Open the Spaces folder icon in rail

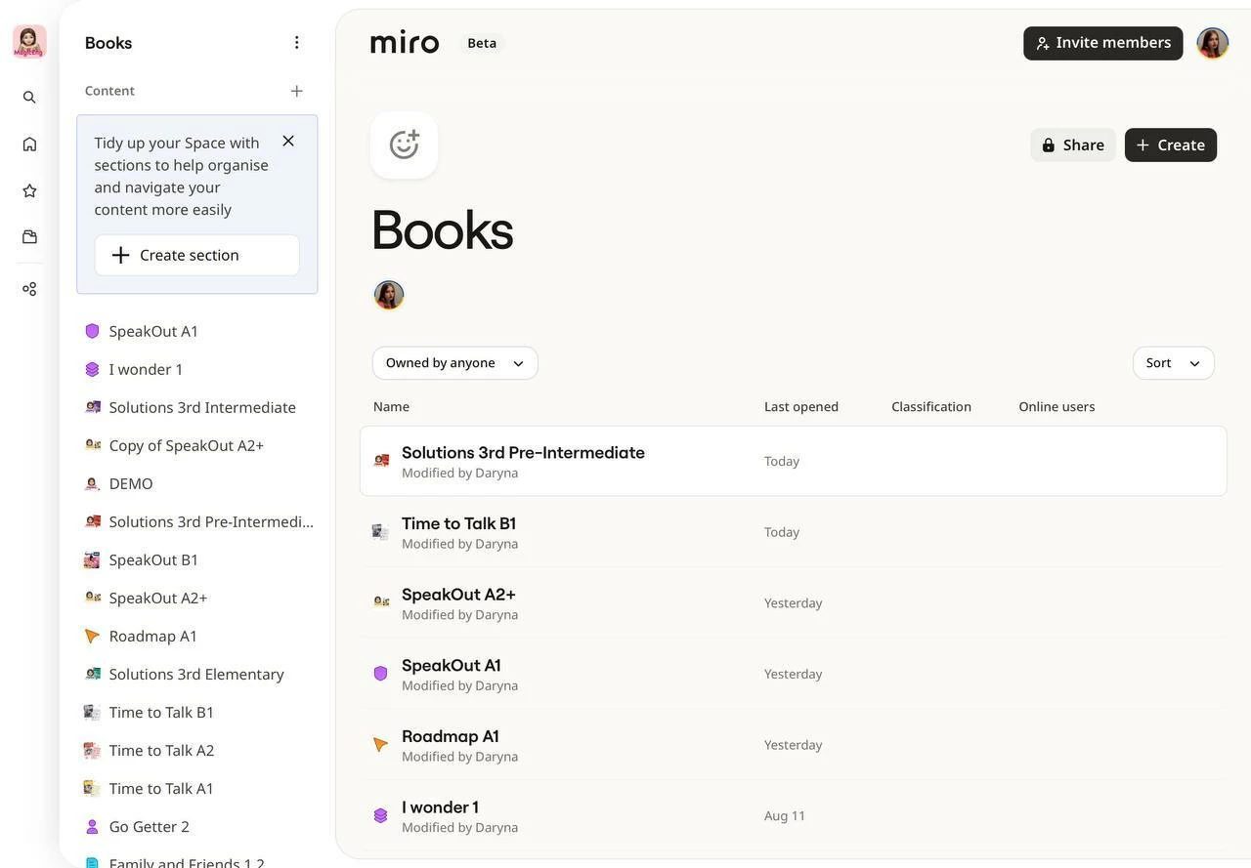[x=29, y=237]
